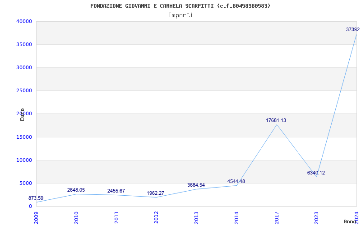Screen dimensions: 361x226
Task: Click the 2013 x-axis year label
Action: pyautogui.click(x=196, y=217)
